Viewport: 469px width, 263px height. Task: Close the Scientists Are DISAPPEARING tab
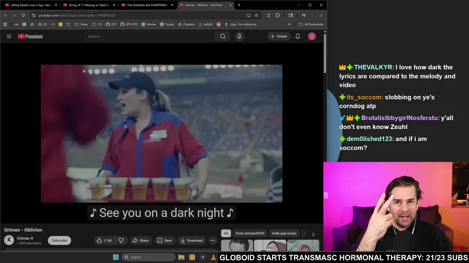(x=172, y=5)
